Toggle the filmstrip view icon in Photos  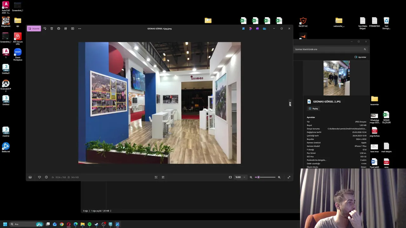coord(30,177)
